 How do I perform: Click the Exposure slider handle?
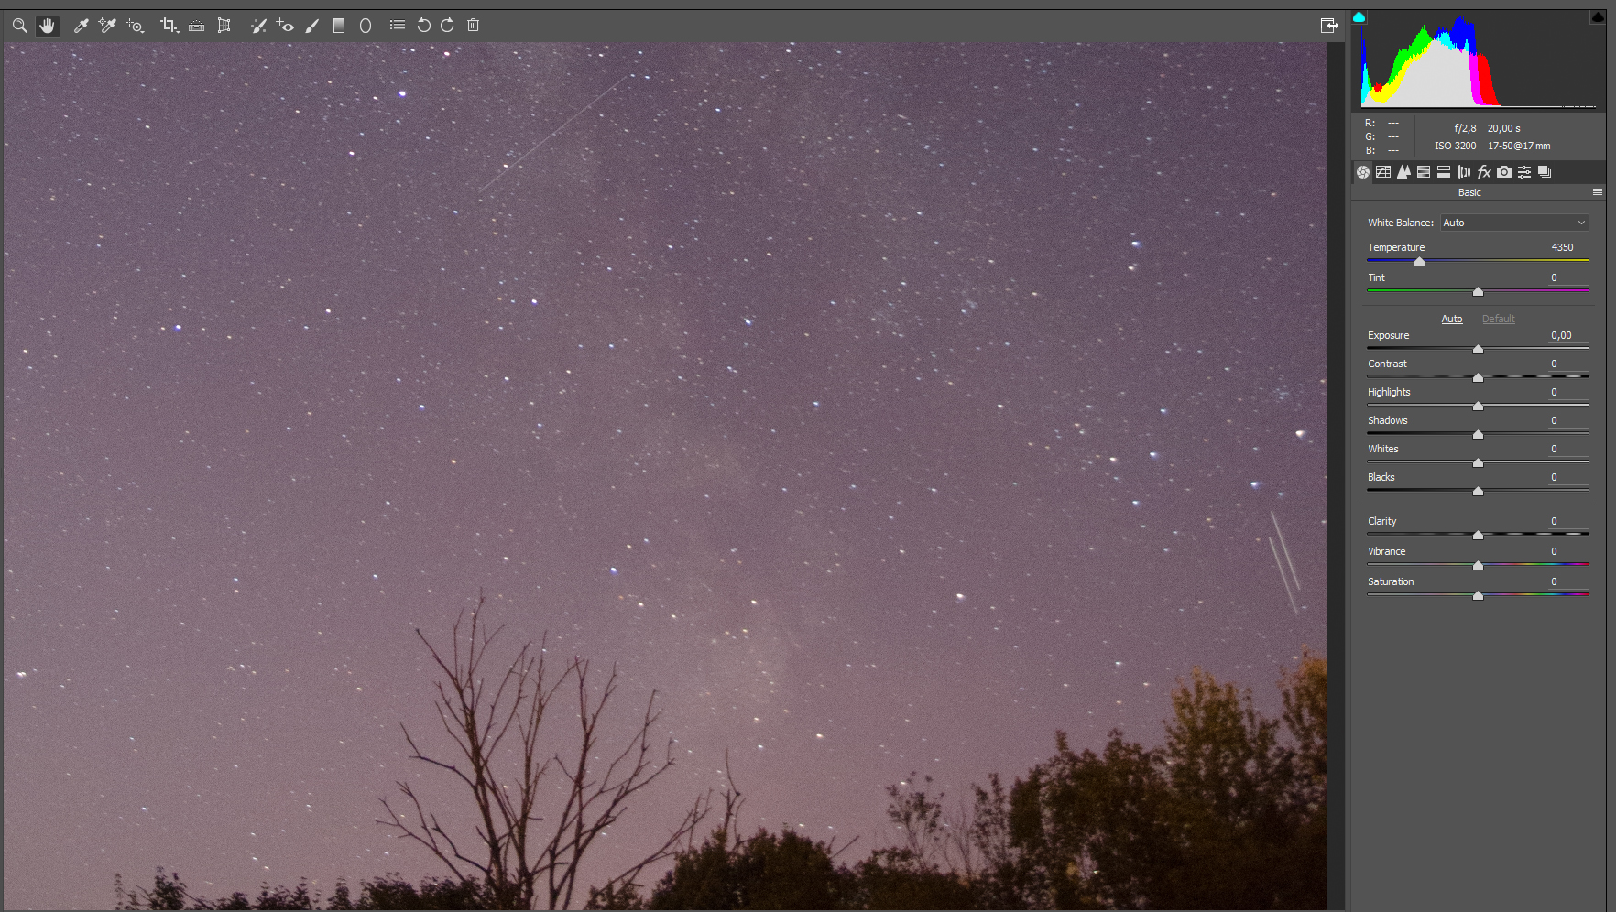click(1478, 350)
